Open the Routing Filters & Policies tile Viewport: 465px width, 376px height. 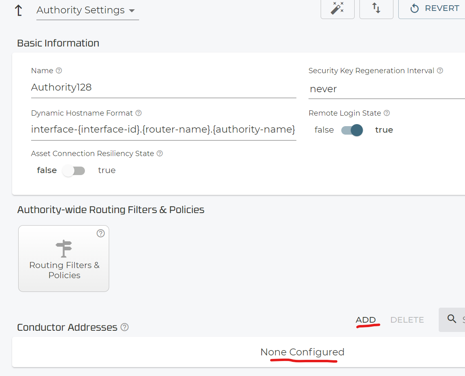click(x=64, y=259)
